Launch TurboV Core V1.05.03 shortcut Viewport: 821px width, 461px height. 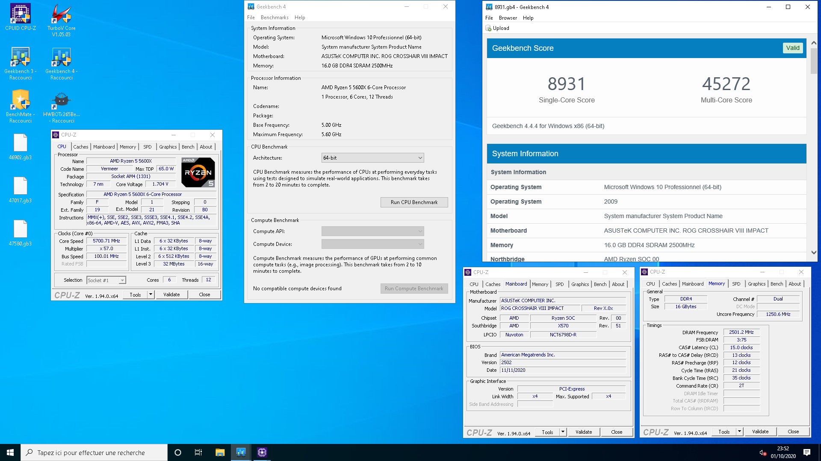pyautogui.click(x=61, y=20)
